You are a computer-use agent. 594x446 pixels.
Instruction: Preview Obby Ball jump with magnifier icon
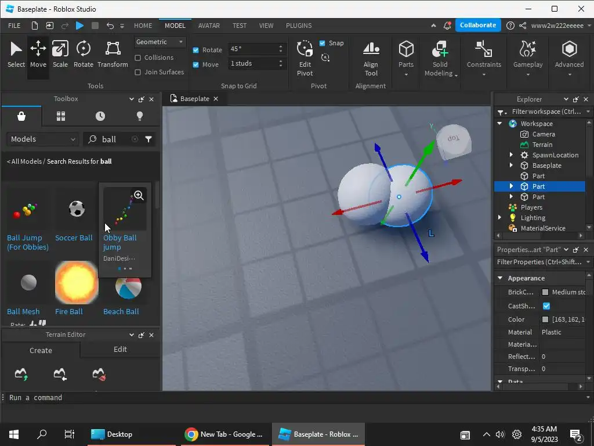[x=139, y=195]
